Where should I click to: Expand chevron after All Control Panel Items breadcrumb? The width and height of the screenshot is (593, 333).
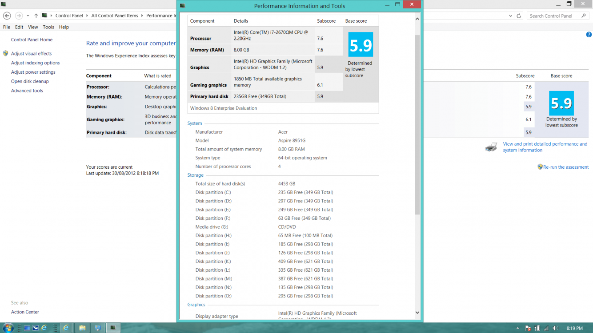(142, 16)
